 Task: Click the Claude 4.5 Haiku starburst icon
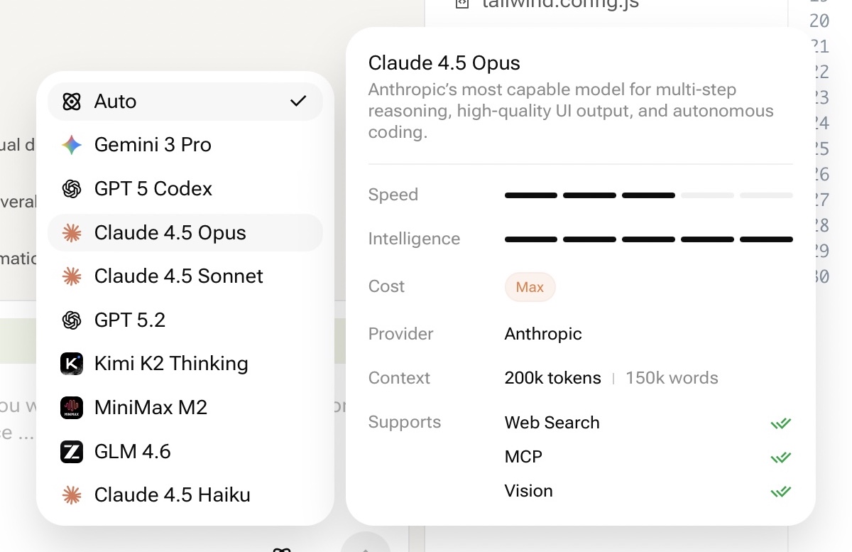[x=72, y=495]
